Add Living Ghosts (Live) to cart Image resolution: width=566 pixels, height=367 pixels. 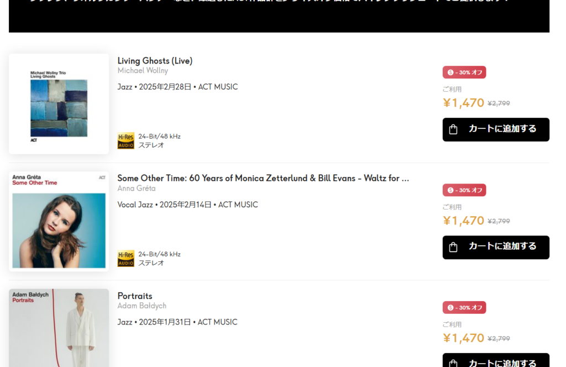tap(496, 129)
